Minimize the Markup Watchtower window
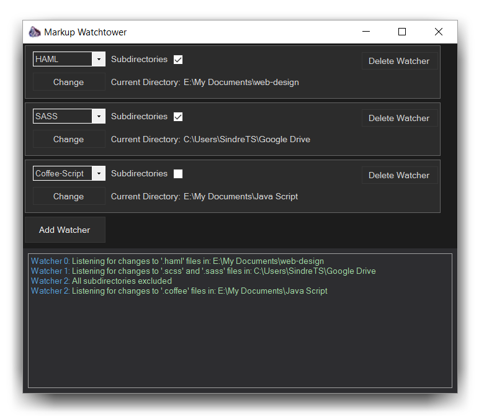The height and width of the screenshot is (416, 484). pyautogui.click(x=366, y=32)
